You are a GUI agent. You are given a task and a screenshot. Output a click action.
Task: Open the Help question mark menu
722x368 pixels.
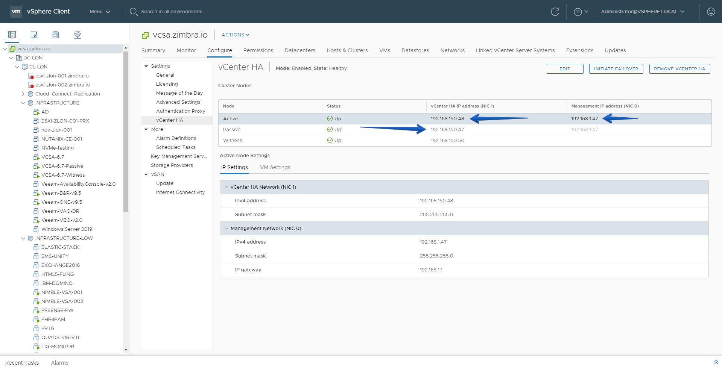click(x=581, y=12)
